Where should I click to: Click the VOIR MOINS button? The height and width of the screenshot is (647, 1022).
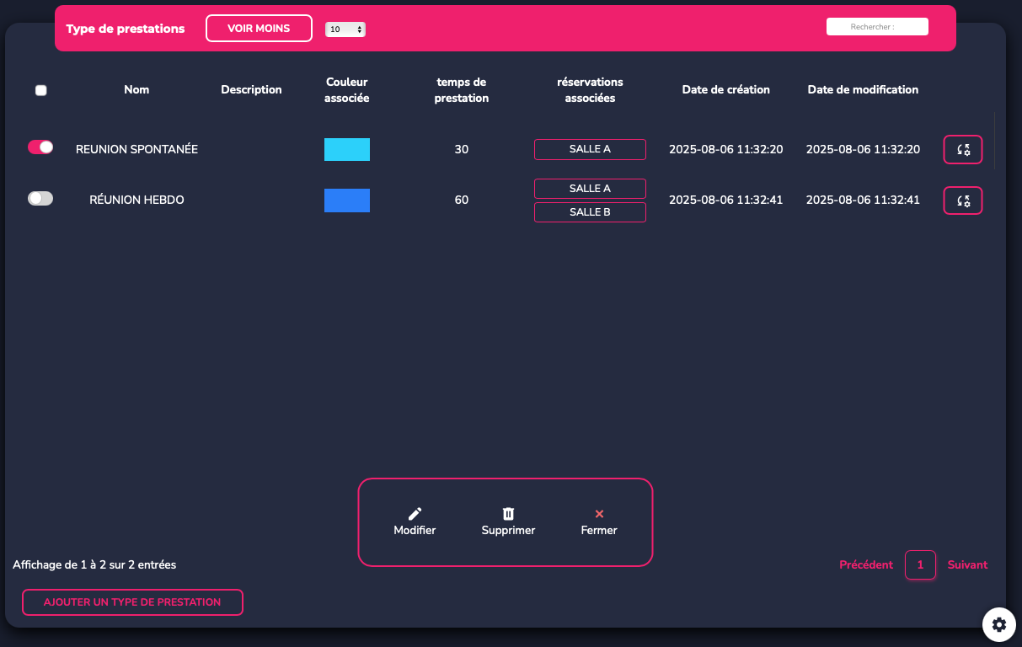[259, 29]
